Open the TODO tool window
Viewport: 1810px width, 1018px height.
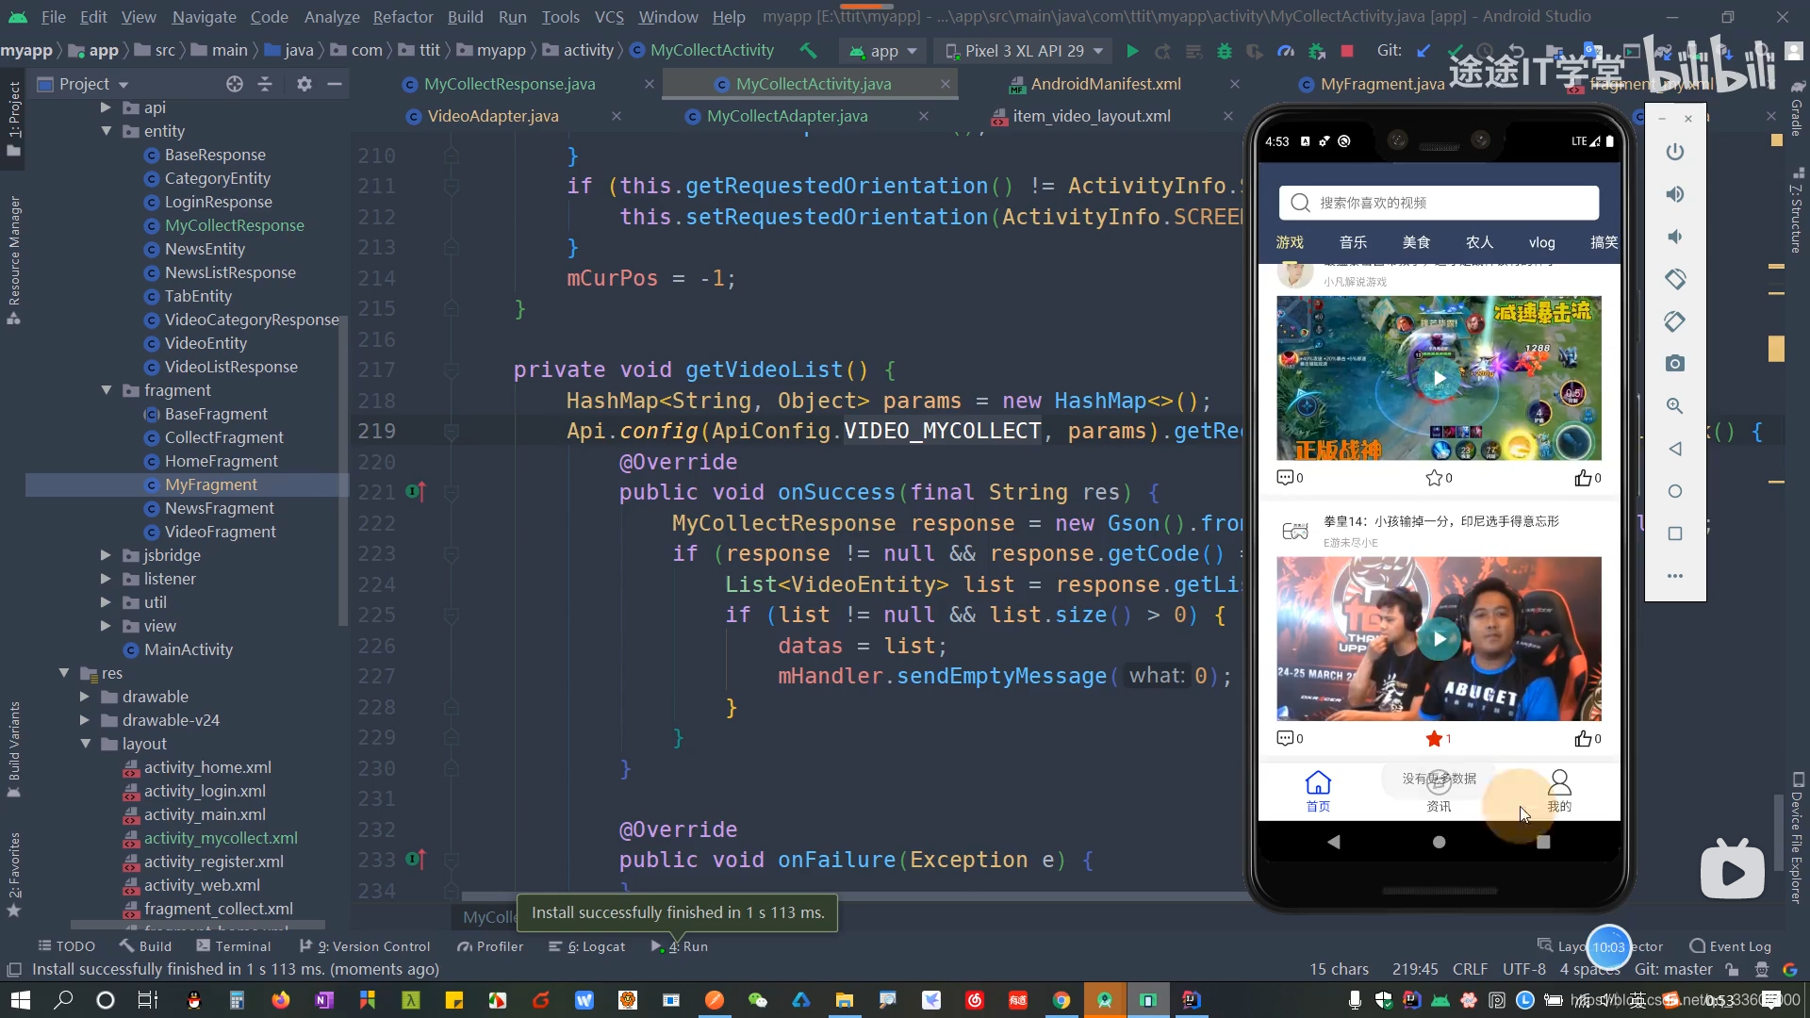[66, 946]
